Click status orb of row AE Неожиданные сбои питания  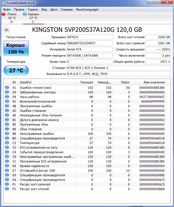point(7,115)
